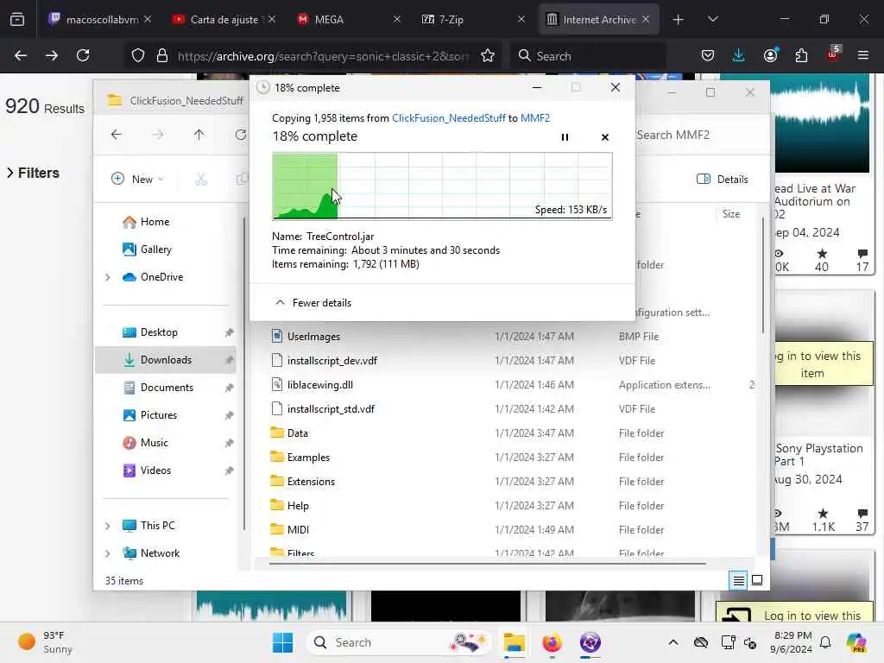Click the copy progress speed graph
Image resolution: width=884 pixels, height=663 pixels.
442,186
